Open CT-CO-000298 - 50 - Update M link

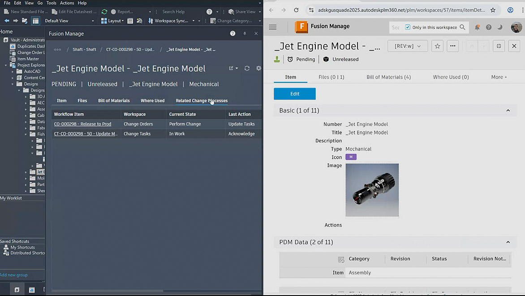coord(86,134)
